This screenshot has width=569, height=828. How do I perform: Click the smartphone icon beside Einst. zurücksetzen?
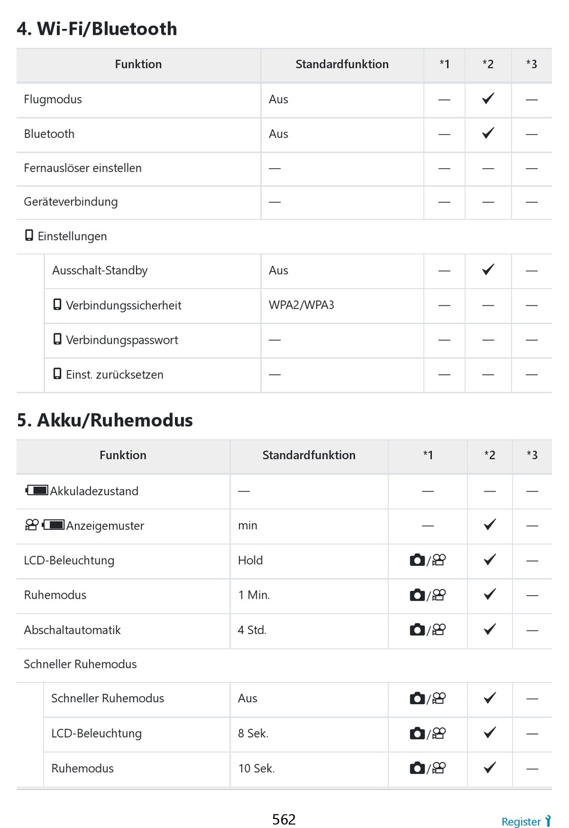click(57, 374)
